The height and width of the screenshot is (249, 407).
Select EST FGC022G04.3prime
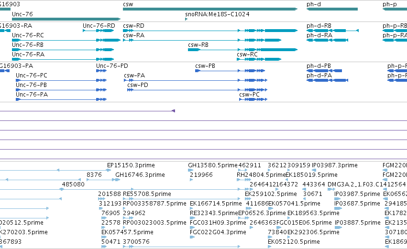(218, 232)
